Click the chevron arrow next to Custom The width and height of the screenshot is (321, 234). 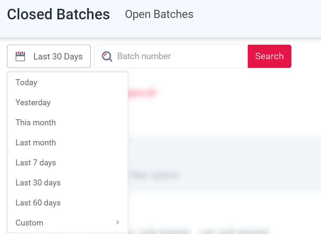[x=118, y=222]
